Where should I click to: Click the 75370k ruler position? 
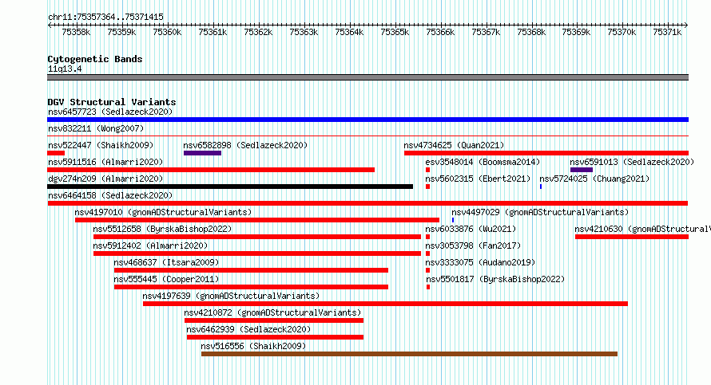[622, 32]
